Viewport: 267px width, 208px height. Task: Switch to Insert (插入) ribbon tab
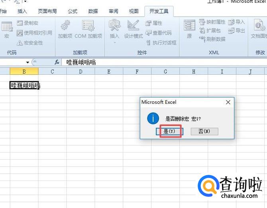(x=22, y=11)
